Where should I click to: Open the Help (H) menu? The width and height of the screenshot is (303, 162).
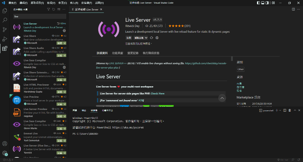click(x=99, y=3)
